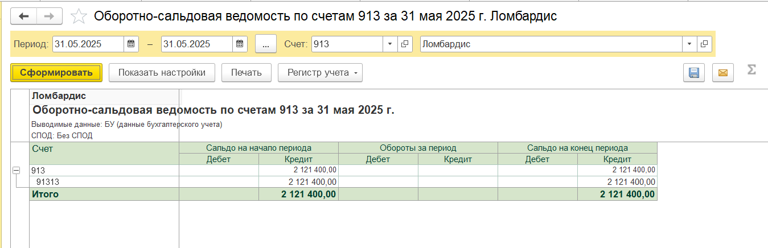Open Ломбардис organization open-form icon
This screenshot has height=248, width=768.
point(704,44)
